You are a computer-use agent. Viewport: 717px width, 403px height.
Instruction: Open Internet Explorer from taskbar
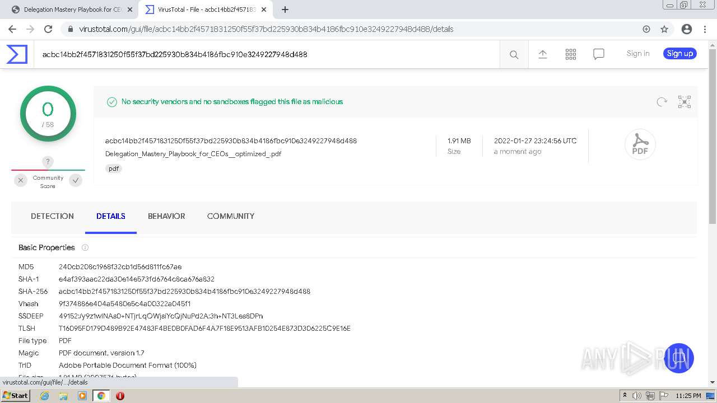[45, 396]
